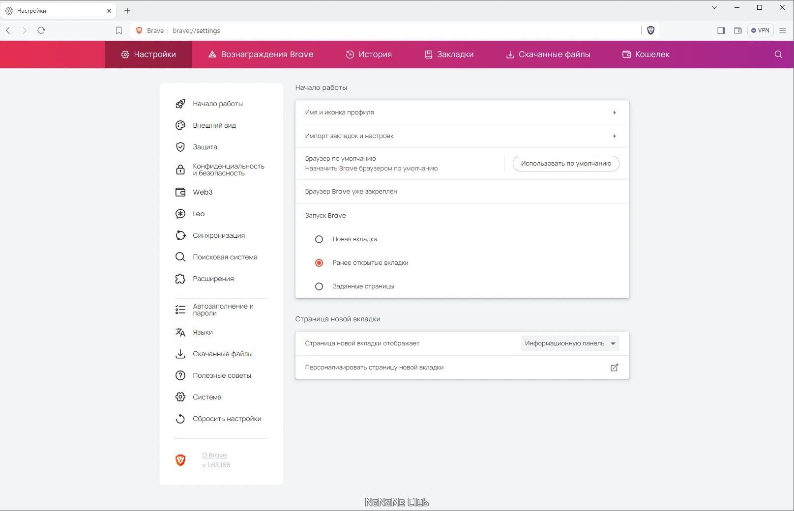The height and width of the screenshot is (511, 794).
Task: Toggle the sidebar panel icon in toolbar
Action: click(721, 30)
